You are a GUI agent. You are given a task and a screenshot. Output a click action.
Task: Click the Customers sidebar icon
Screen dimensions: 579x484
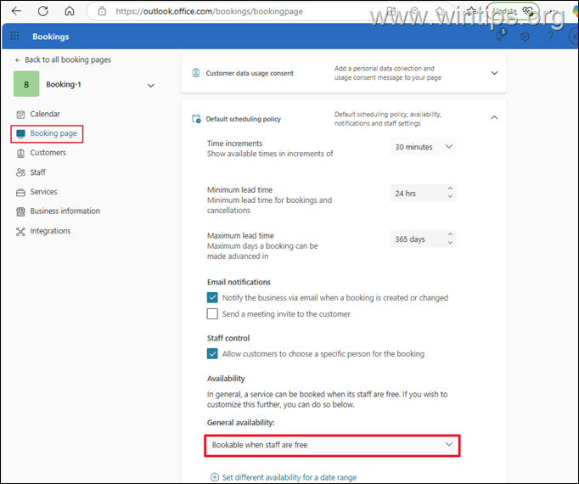pyautogui.click(x=20, y=153)
